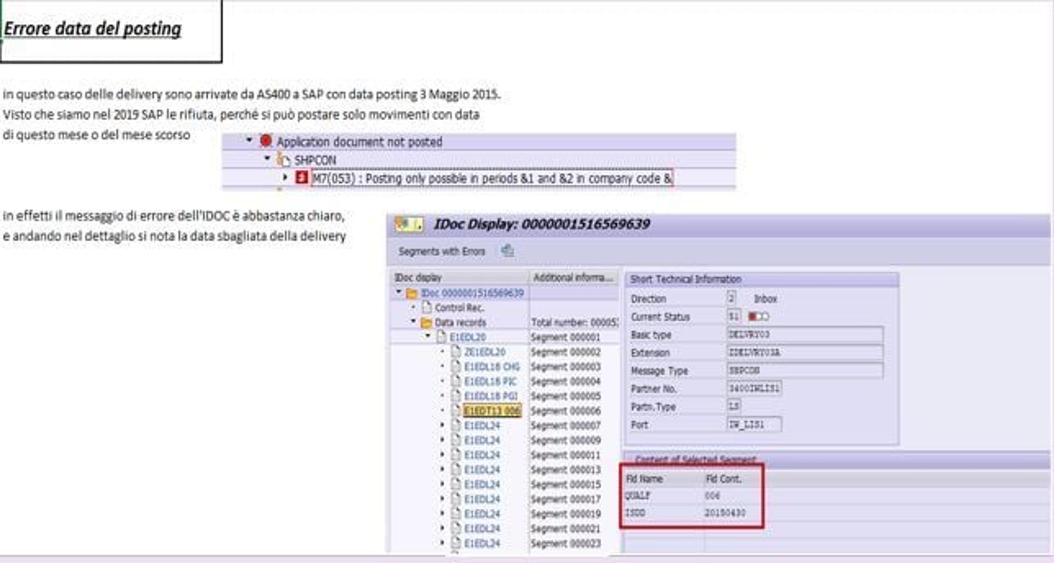Click the Segments with Errors button
Screen dimensions: 1054x563
(442, 251)
